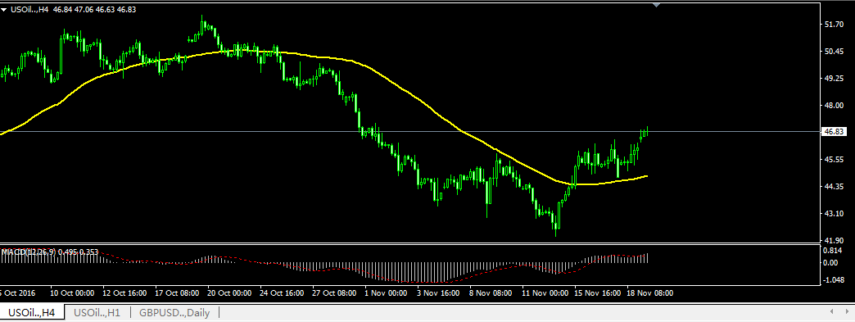Click the 50.45 price scale label
This screenshot has height=322, width=855.
835,52
